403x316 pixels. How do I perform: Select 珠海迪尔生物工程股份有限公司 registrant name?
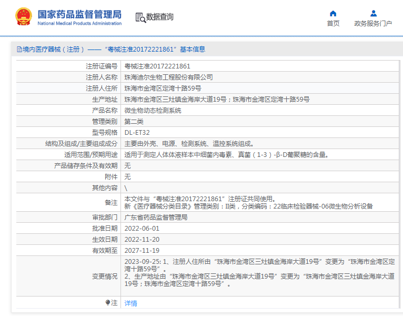[168, 77]
